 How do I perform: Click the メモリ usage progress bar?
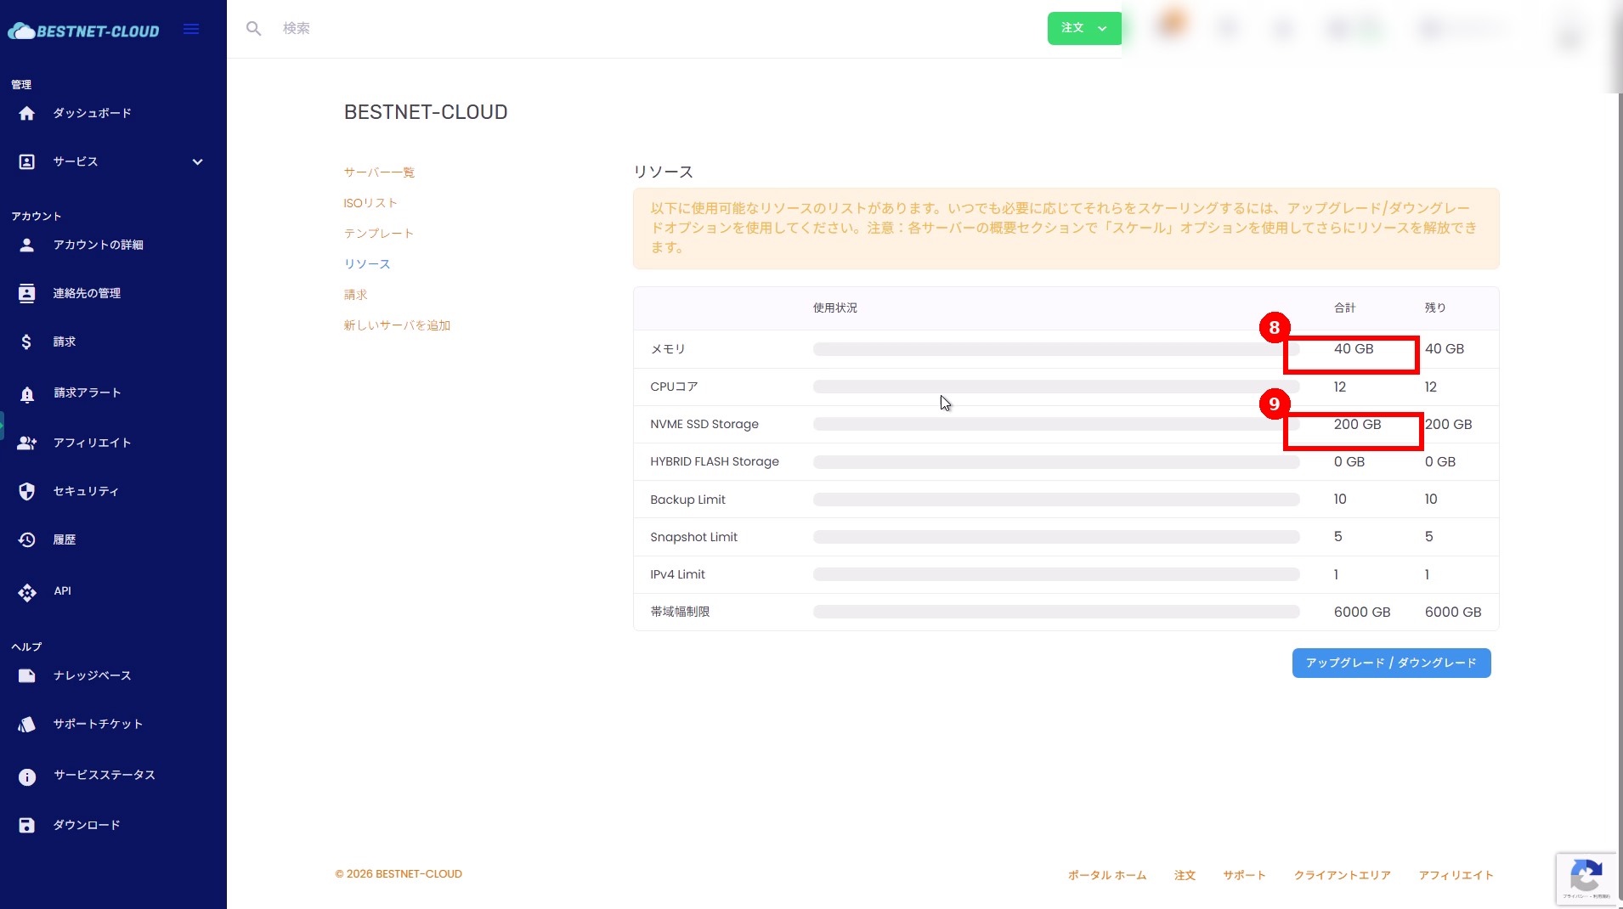pos(1055,349)
